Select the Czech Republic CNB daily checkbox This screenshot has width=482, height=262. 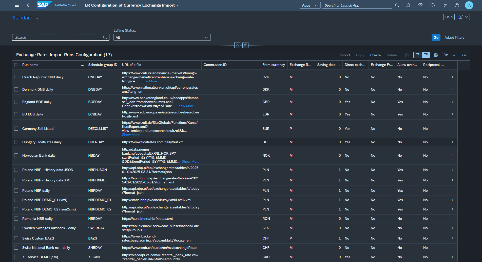pyautogui.click(x=16, y=77)
